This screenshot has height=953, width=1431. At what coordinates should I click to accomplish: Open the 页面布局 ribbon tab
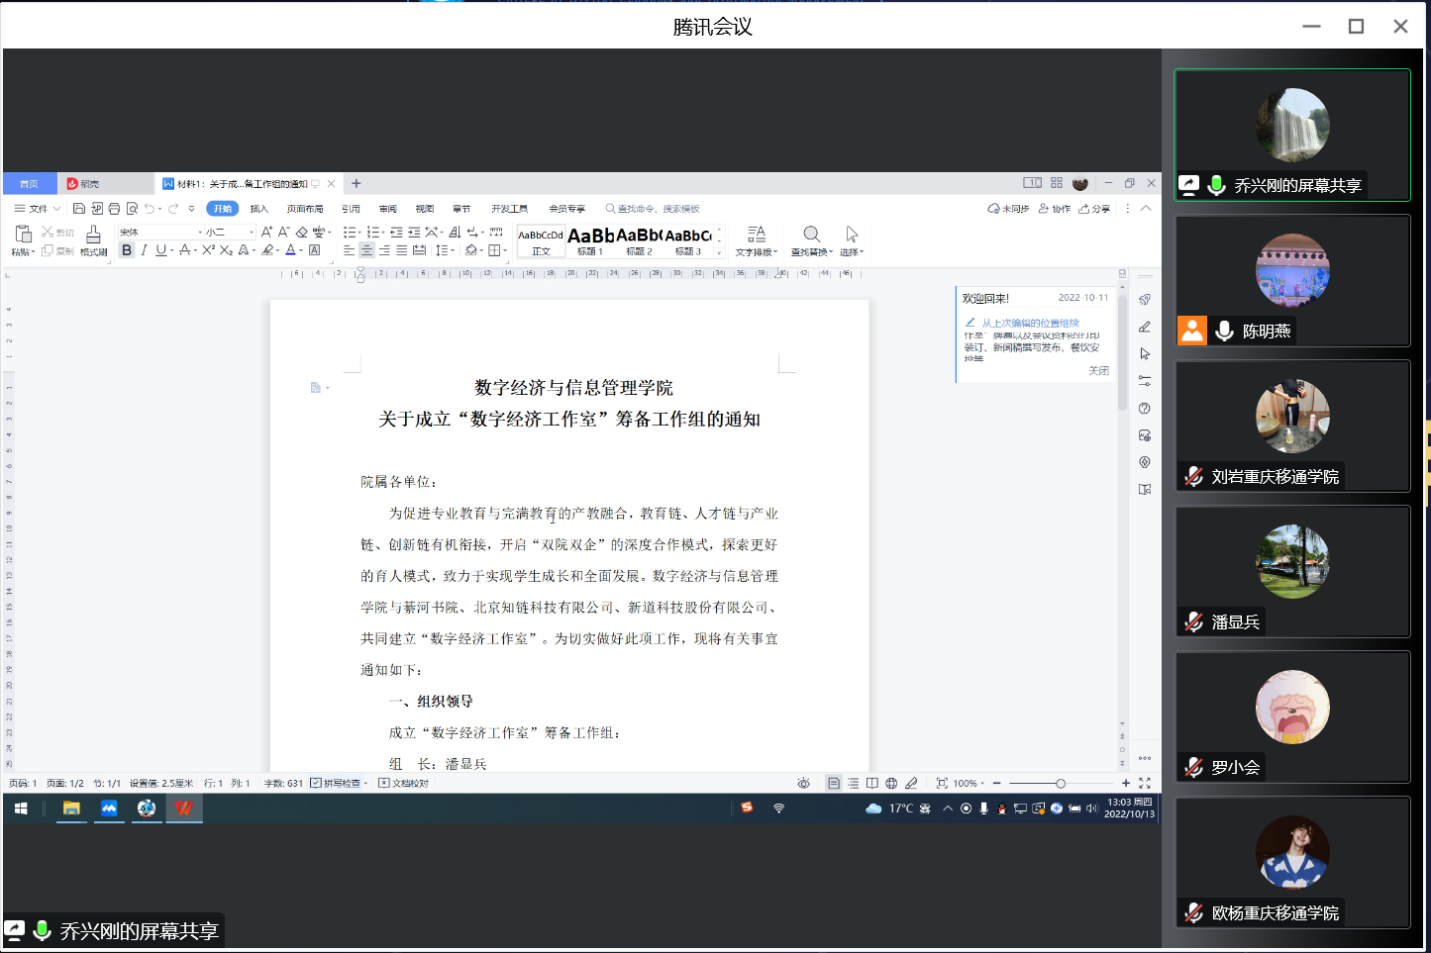(305, 209)
